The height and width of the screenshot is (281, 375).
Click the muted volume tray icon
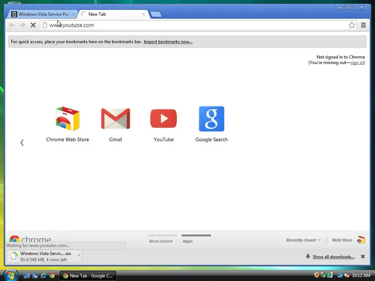click(347, 275)
